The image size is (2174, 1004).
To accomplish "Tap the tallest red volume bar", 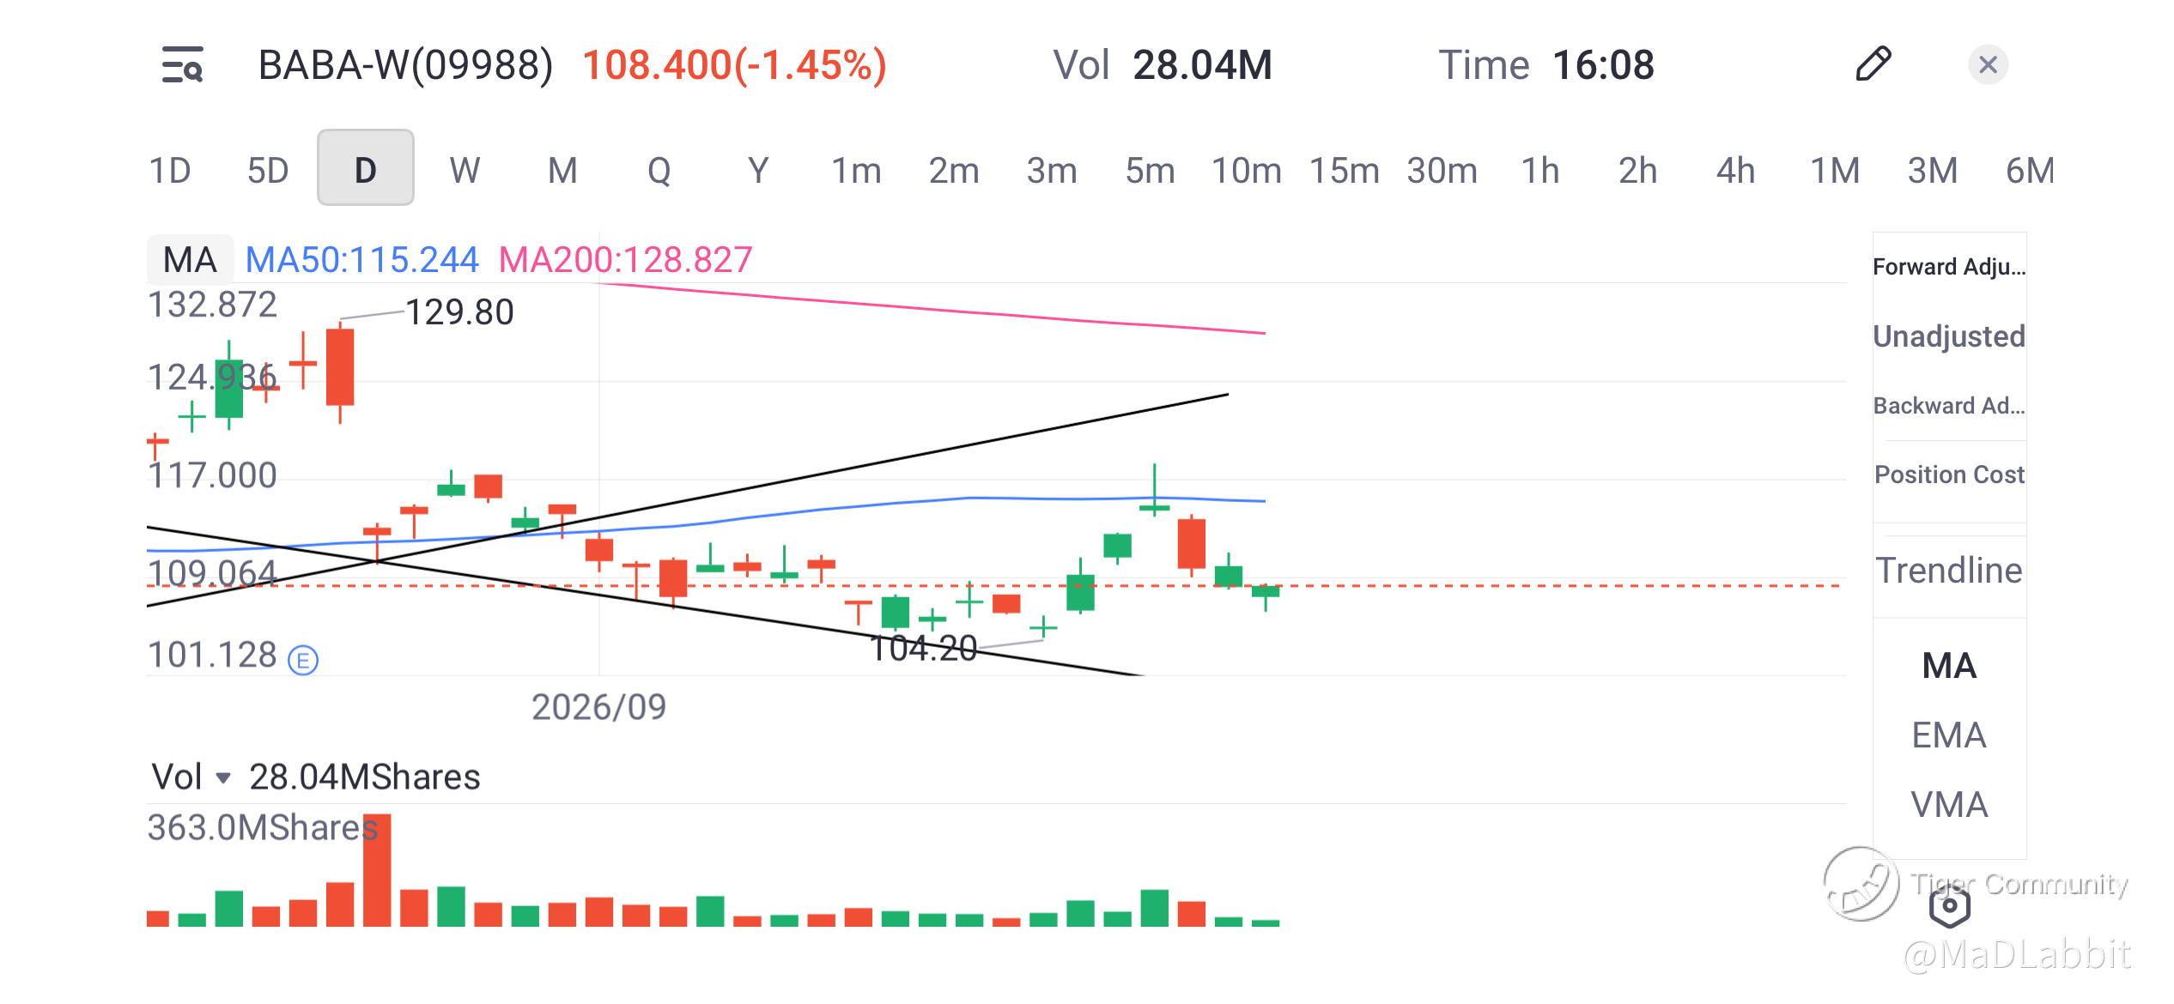I will click(x=377, y=870).
